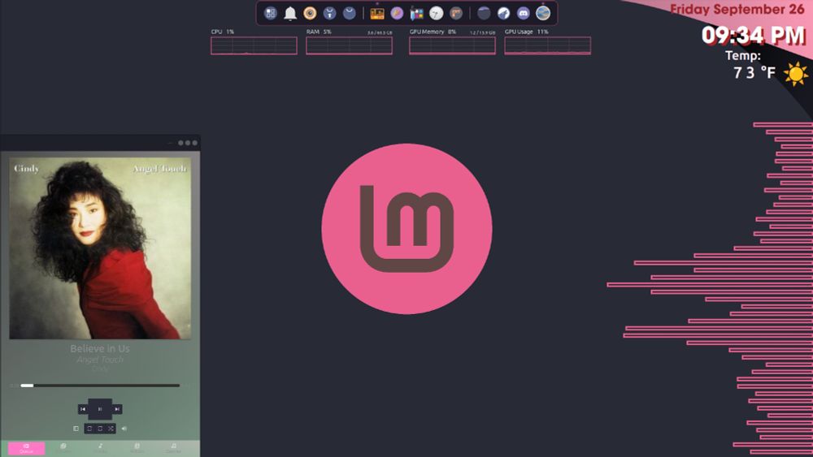Click the Cindy Angel Touch album cover

[x=100, y=248]
